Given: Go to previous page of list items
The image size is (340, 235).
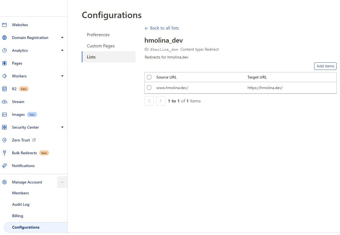Looking at the screenshot, I should click(149, 101).
